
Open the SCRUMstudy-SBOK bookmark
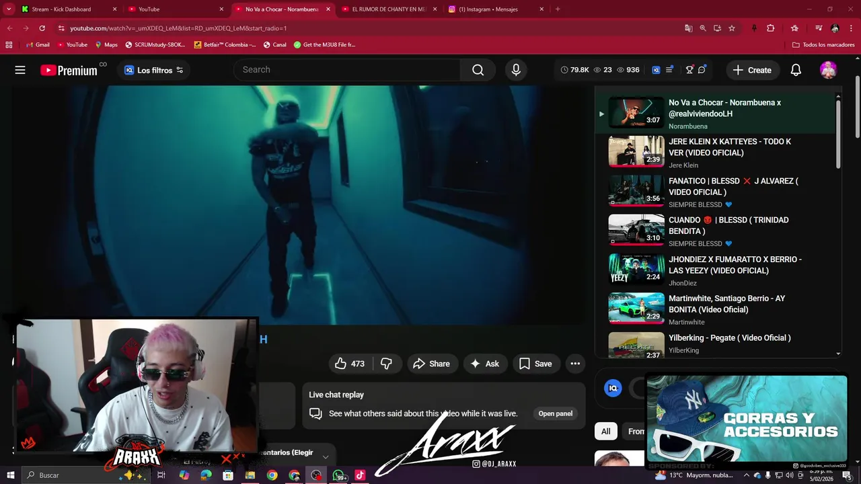(155, 45)
